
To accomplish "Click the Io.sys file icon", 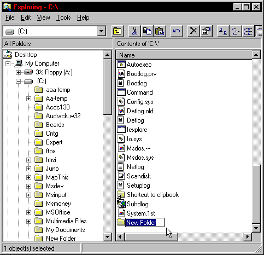I will (x=121, y=139).
